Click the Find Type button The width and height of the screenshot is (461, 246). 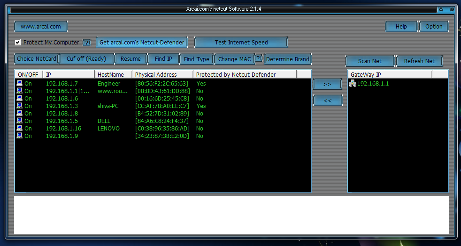click(x=196, y=59)
